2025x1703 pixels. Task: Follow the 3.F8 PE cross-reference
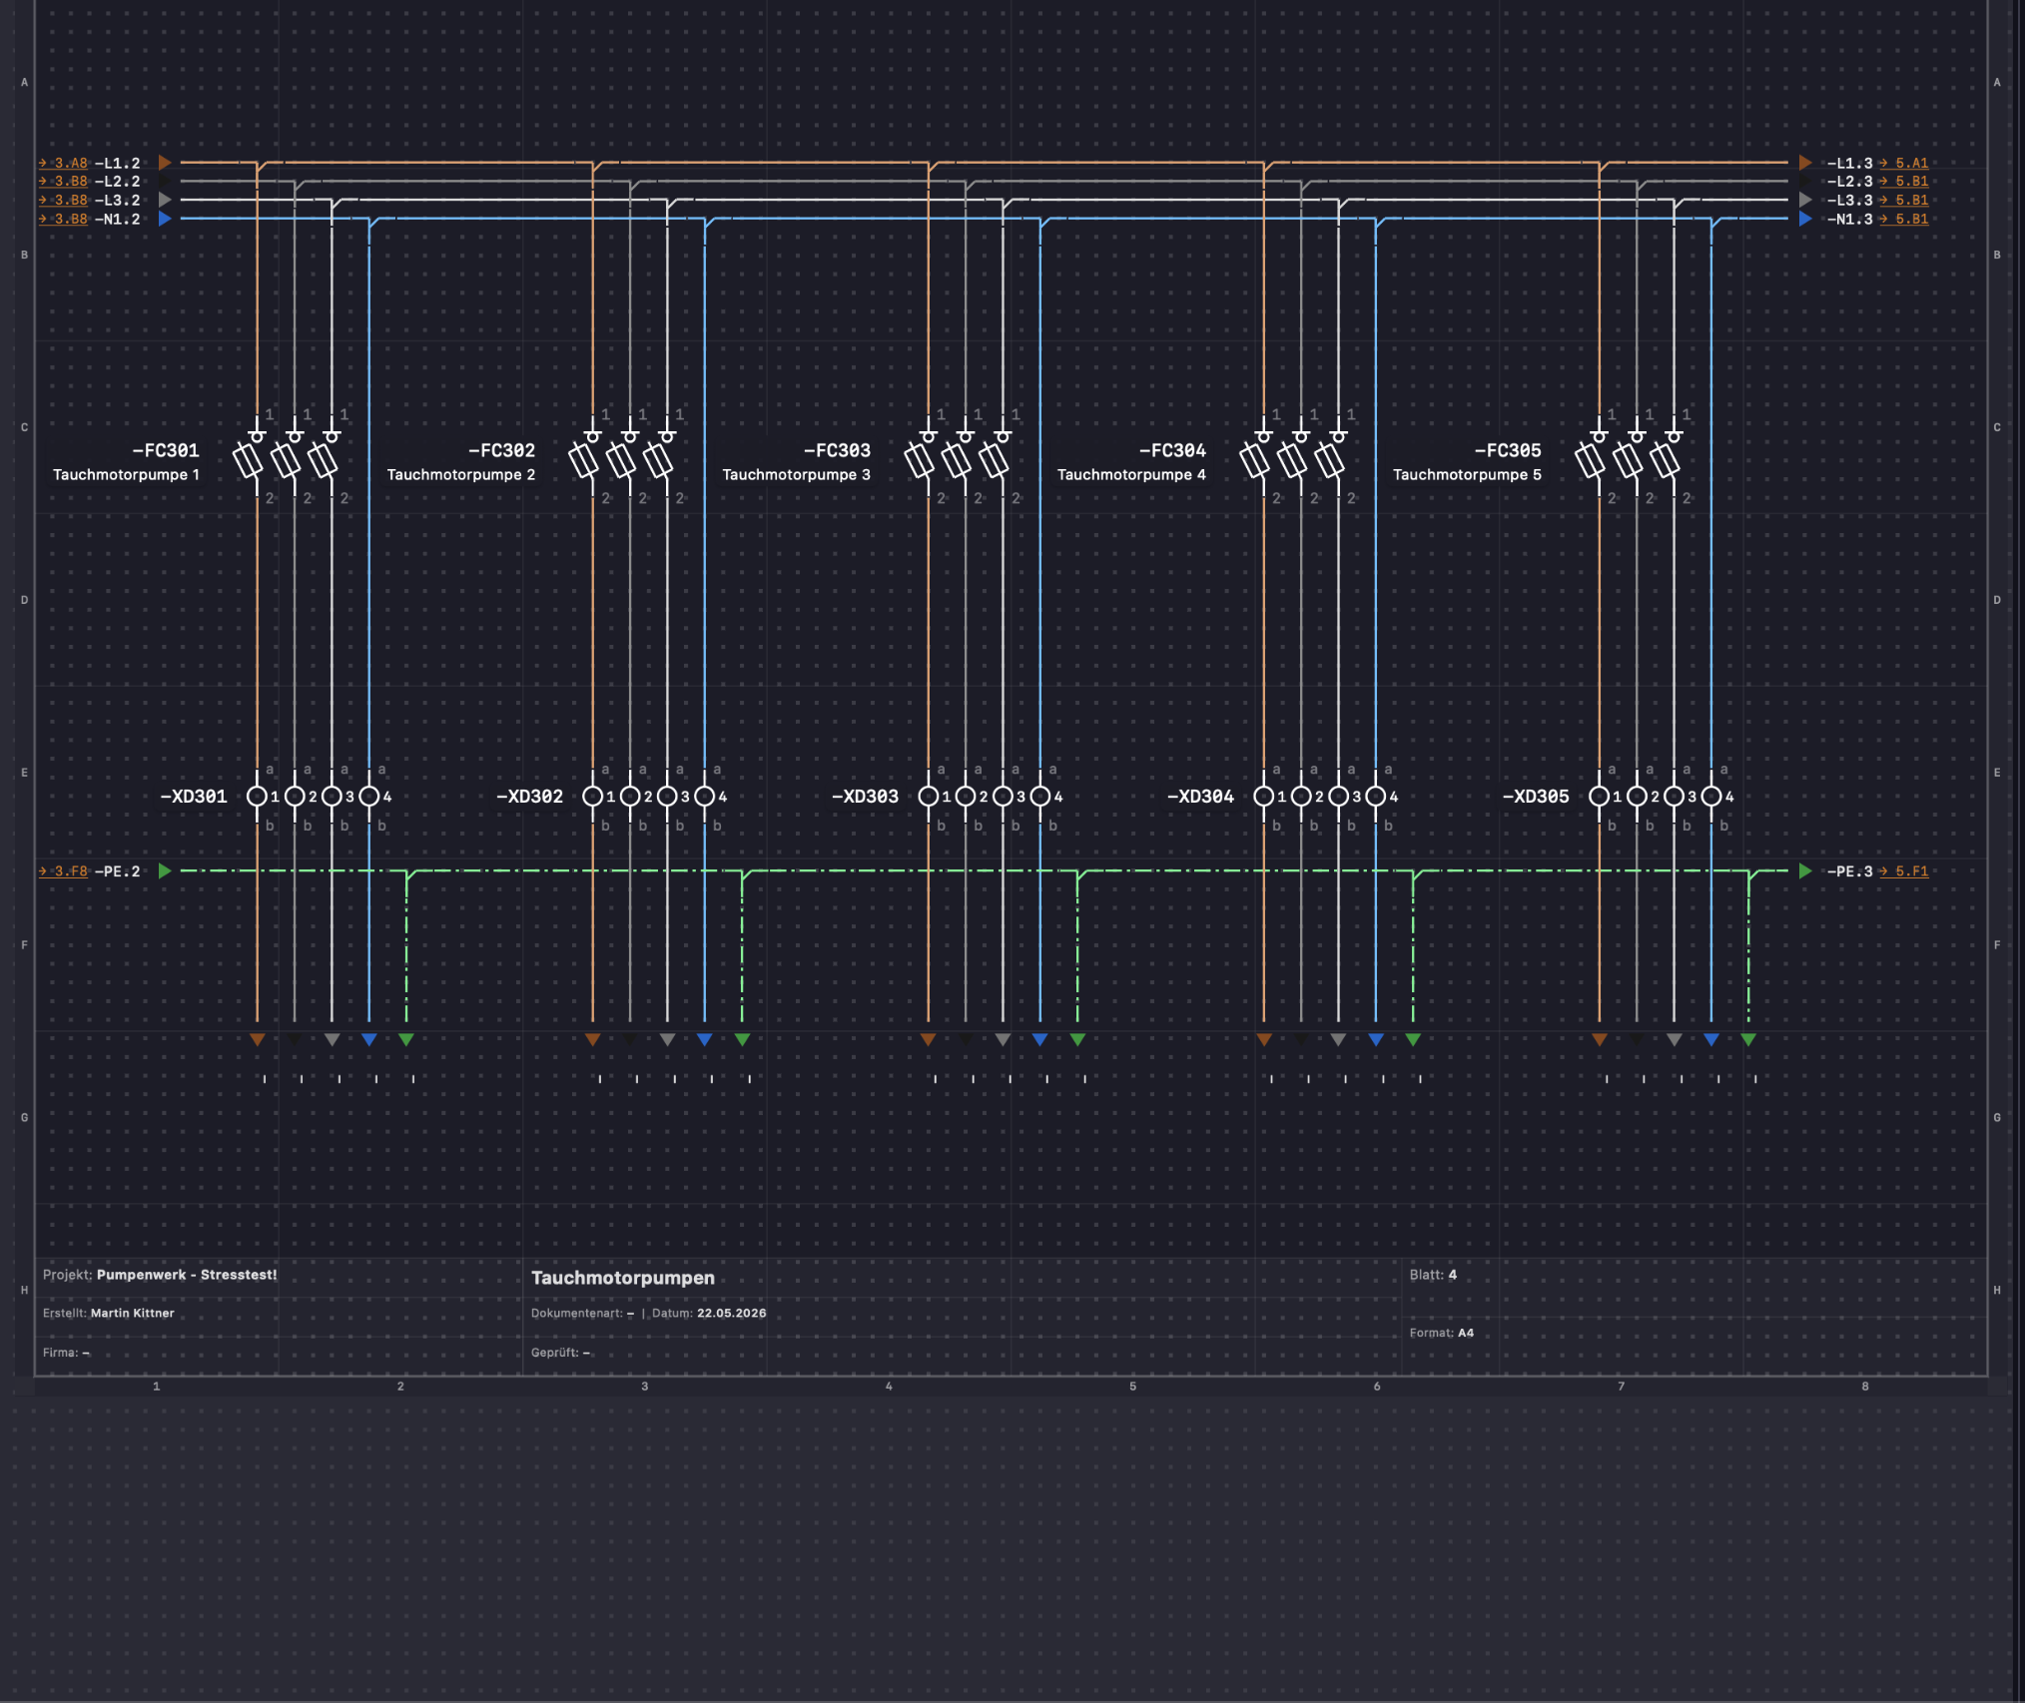click(x=63, y=870)
